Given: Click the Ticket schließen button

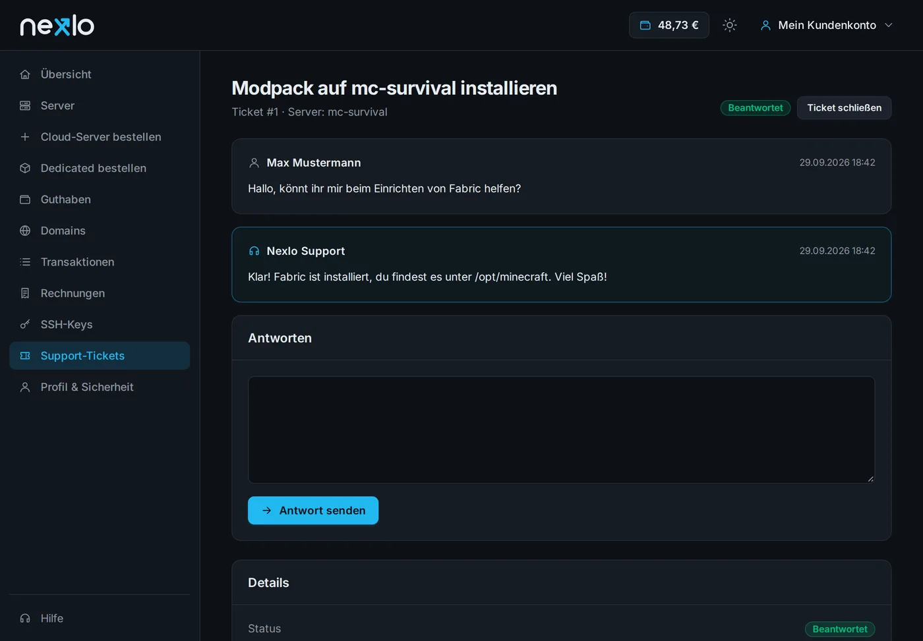Looking at the screenshot, I should 844,108.
